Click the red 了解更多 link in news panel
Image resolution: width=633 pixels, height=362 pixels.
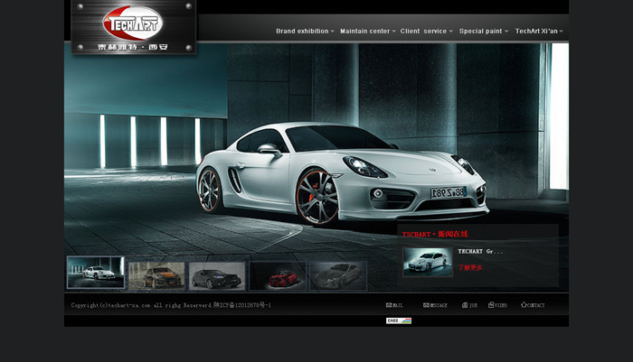470,267
